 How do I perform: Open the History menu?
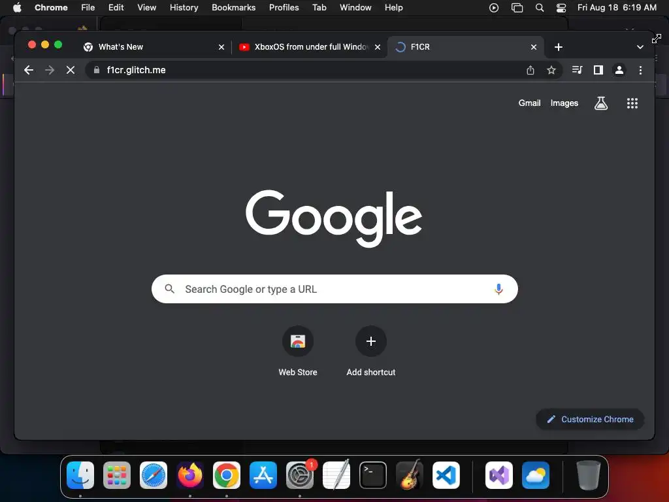[x=184, y=8]
